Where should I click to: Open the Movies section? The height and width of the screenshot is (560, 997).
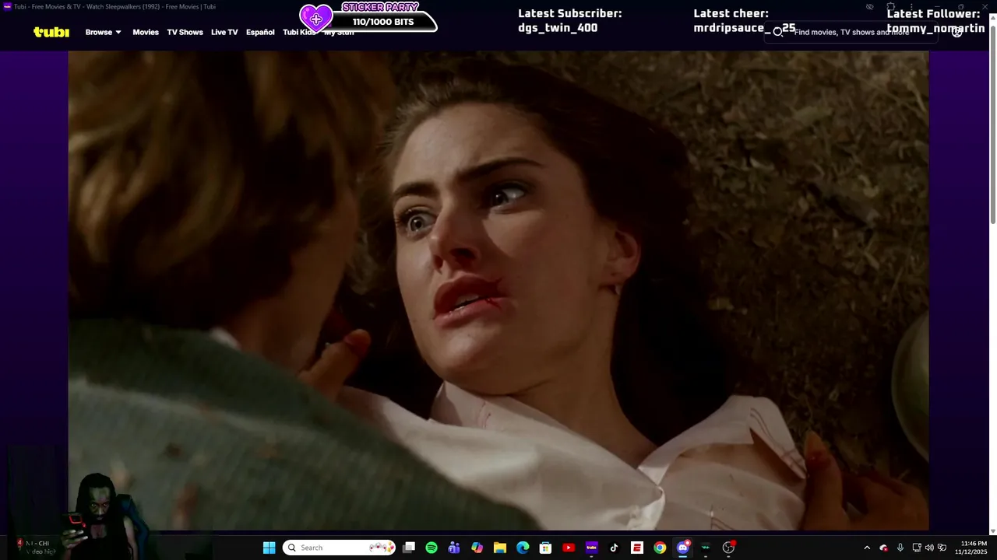[x=146, y=32]
